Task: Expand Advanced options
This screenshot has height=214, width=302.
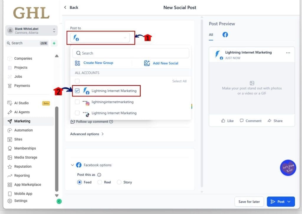Action: click(87, 134)
